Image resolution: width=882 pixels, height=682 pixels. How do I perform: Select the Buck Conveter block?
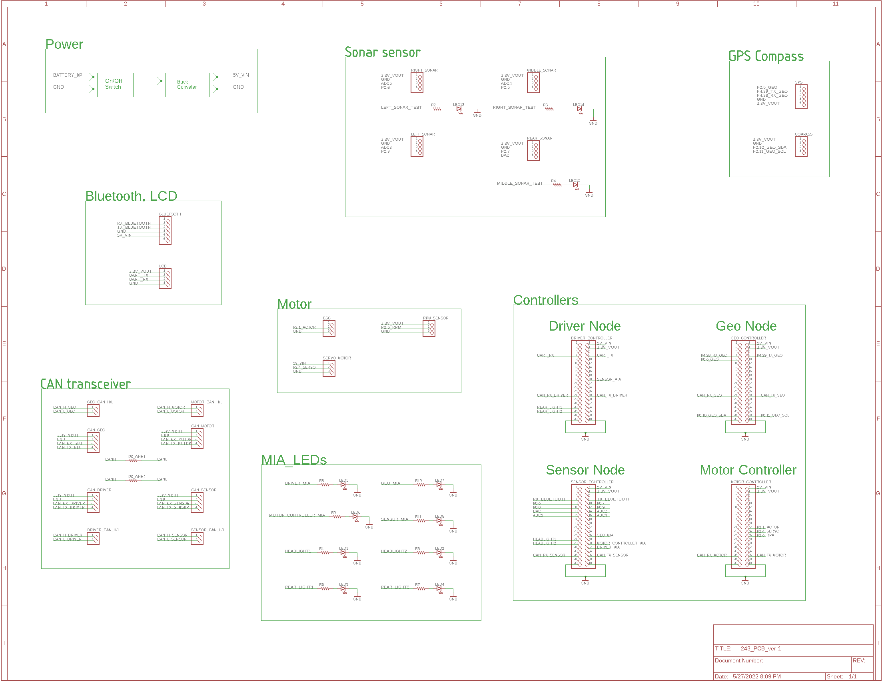(187, 85)
